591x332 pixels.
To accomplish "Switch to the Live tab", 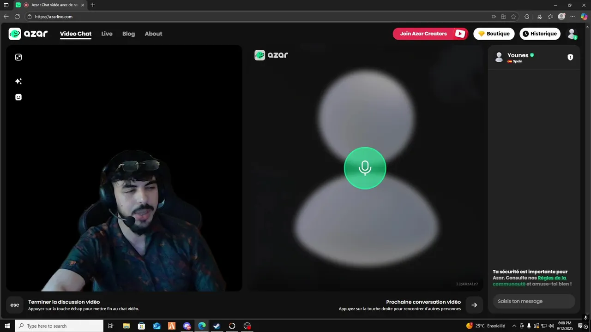I will pyautogui.click(x=107, y=34).
